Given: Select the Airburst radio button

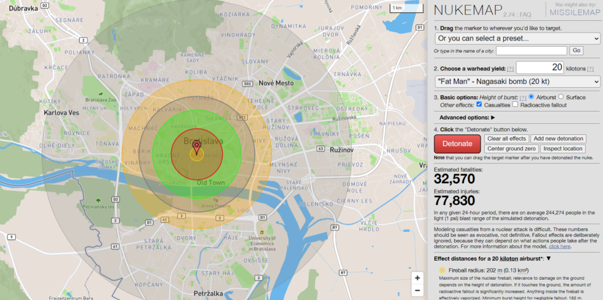Looking at the screenshot, I should (x=532, y=97).
